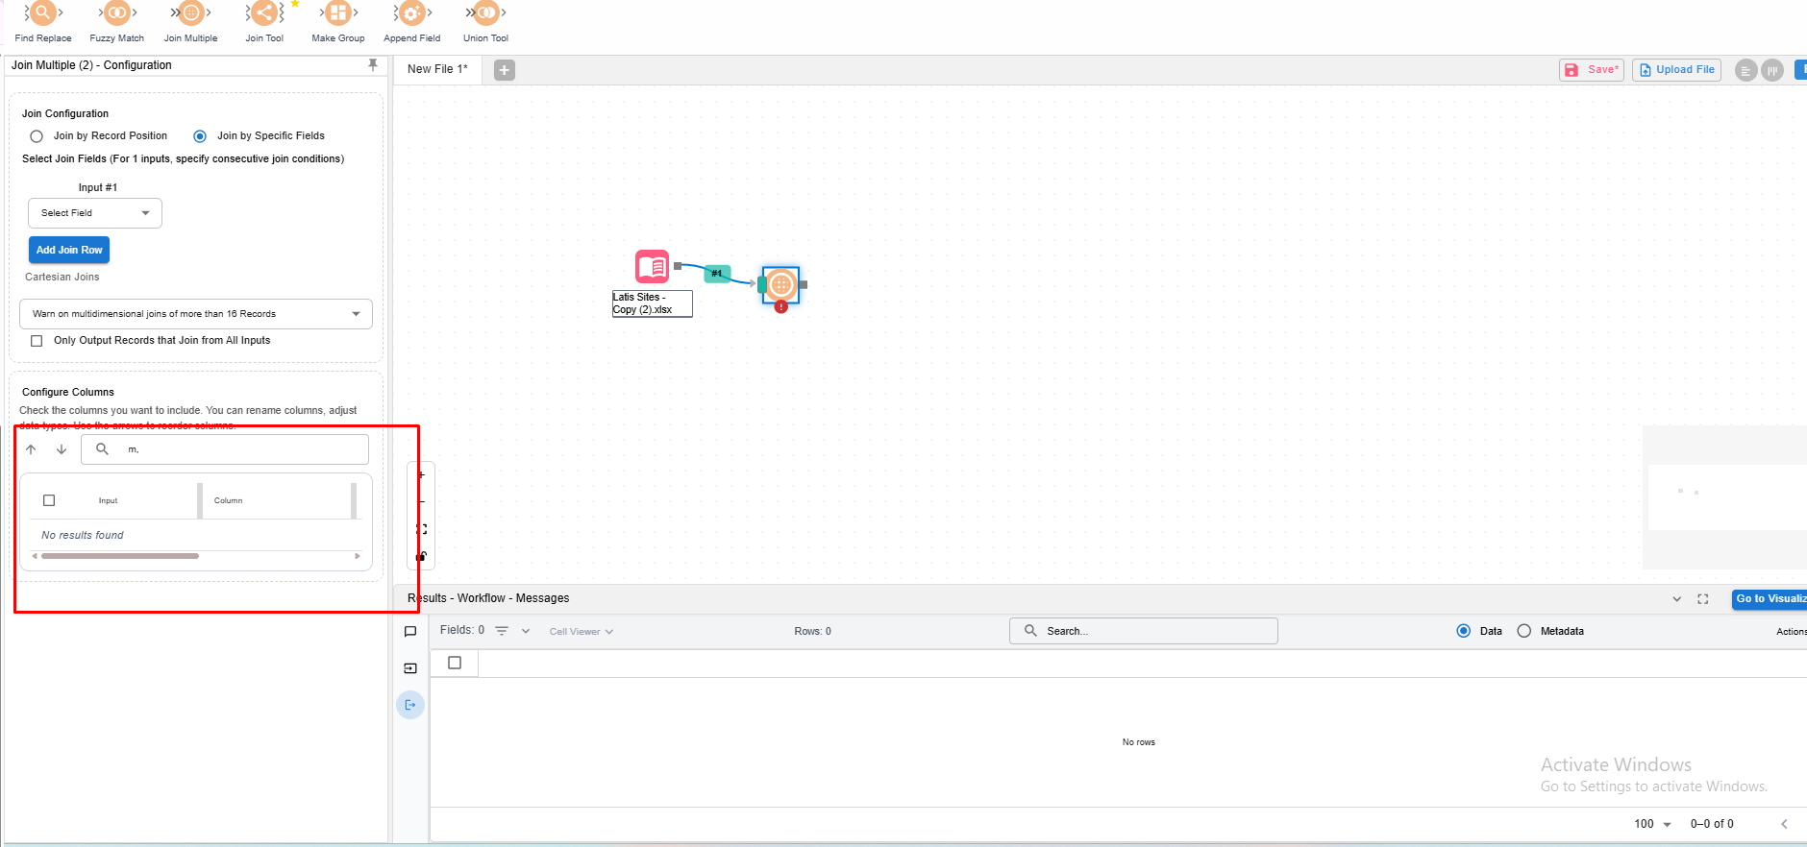Open the Select Field dropdown for Input #1
Image resolution: width=1807 pixels, height=847 pixels.
(95, 213)
